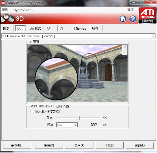
Task: Click the 捨棄(S) button
Action: point(109,145)
